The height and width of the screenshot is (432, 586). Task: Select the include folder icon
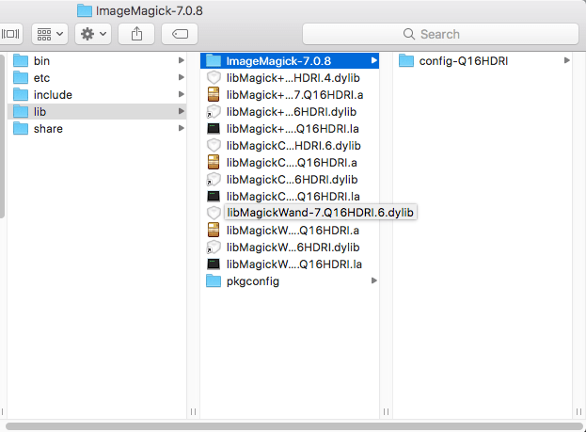click(21, 95)
